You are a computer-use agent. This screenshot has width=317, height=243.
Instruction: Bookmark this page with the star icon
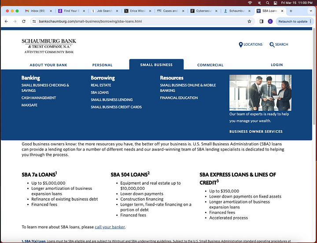click(x=249, y=22)
